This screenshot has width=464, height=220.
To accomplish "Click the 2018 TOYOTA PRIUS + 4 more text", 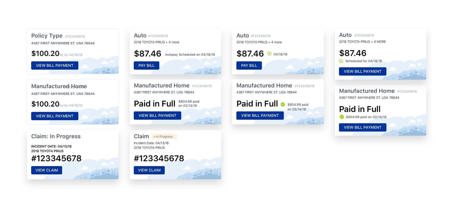I will click(156, 42).
